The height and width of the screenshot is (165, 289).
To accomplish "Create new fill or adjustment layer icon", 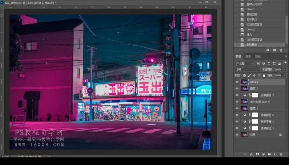I will (x=263, y=154).
